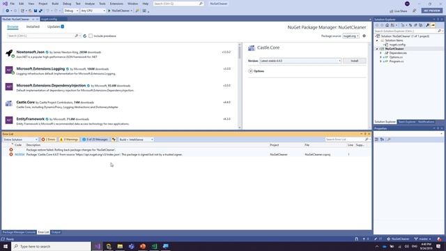Open Entire Solution scope dropdown
The image size is (446, 251).
pos(20,139)
